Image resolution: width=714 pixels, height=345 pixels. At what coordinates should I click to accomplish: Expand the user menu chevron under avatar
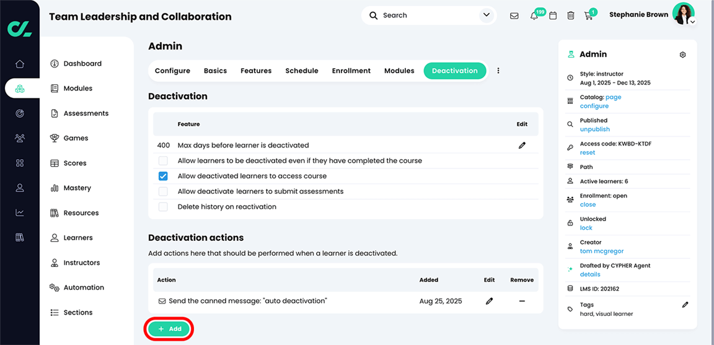point(692,22)
